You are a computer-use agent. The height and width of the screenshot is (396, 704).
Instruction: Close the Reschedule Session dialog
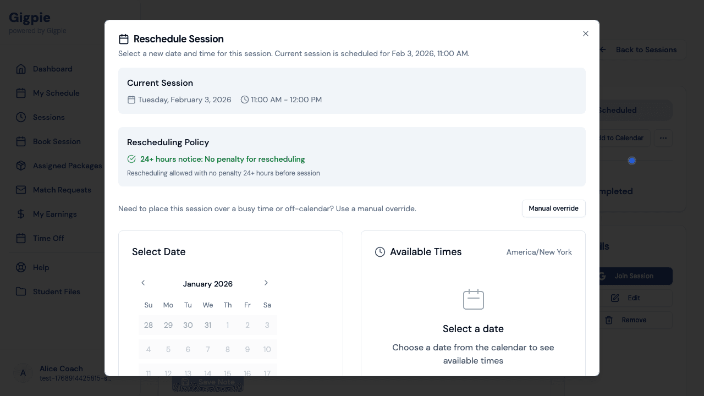tap(586, 34)
